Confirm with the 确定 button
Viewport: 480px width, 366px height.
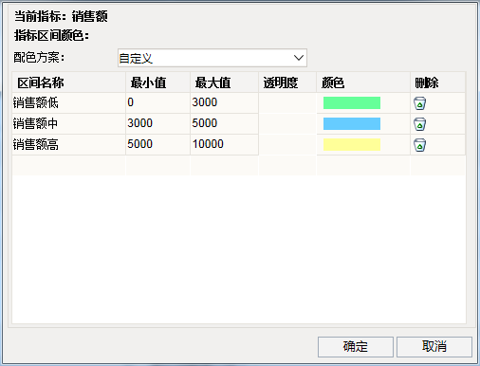356,347
